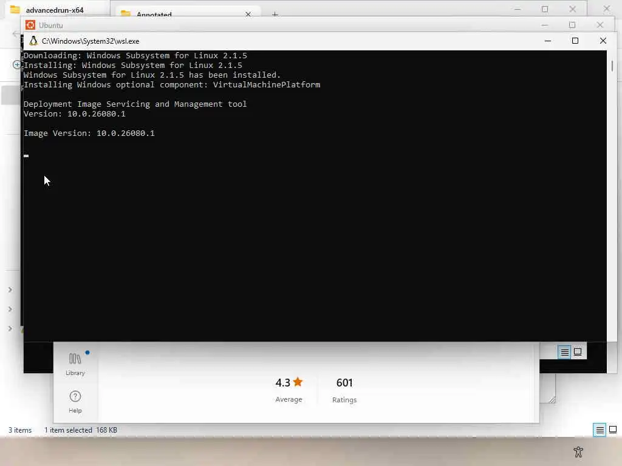Open the Library section in Microsoft Store
Image resolution: width=622 pixels, height=466 pixels.
tap(75, 364)
